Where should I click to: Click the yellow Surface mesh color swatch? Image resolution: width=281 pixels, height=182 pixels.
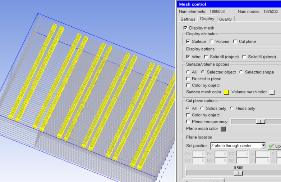click(226, 92)
